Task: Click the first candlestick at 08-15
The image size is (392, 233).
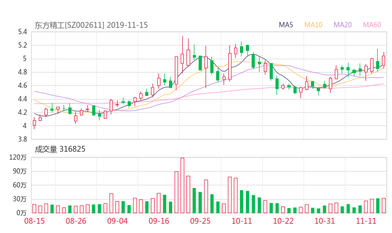Action: 34,123
